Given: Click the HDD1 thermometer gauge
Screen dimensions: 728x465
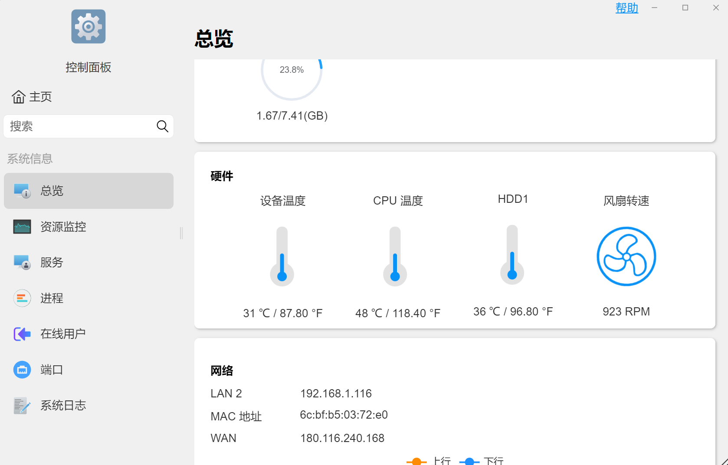Looking at the screenshot, I should [512, 255].
